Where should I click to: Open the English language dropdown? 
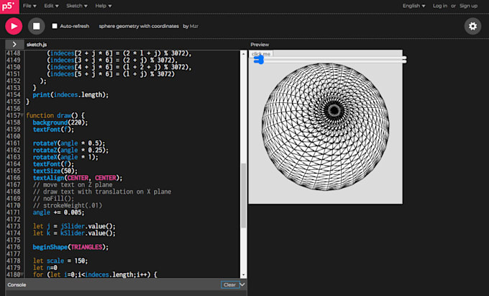[x=413, y=6]
